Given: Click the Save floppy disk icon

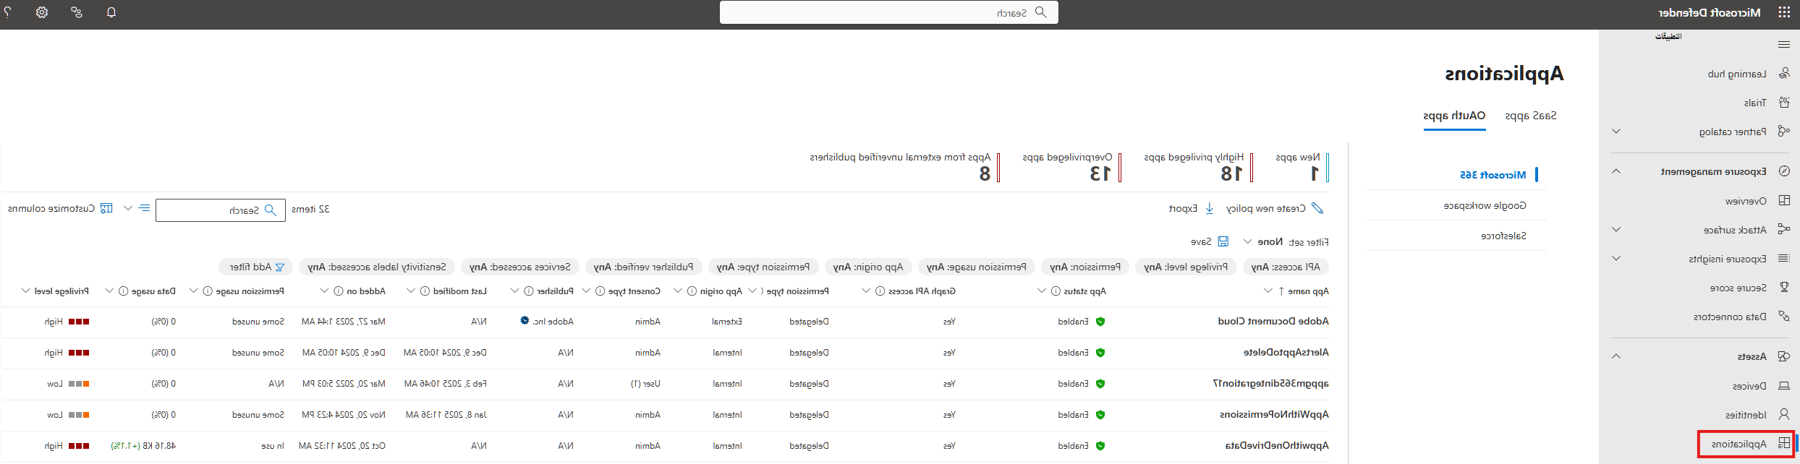Looking at the screenshot, I should point(1223,241).
